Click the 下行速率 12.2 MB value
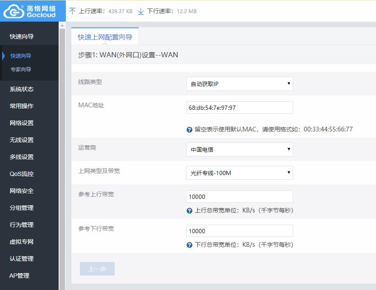 tap(187, 11)
